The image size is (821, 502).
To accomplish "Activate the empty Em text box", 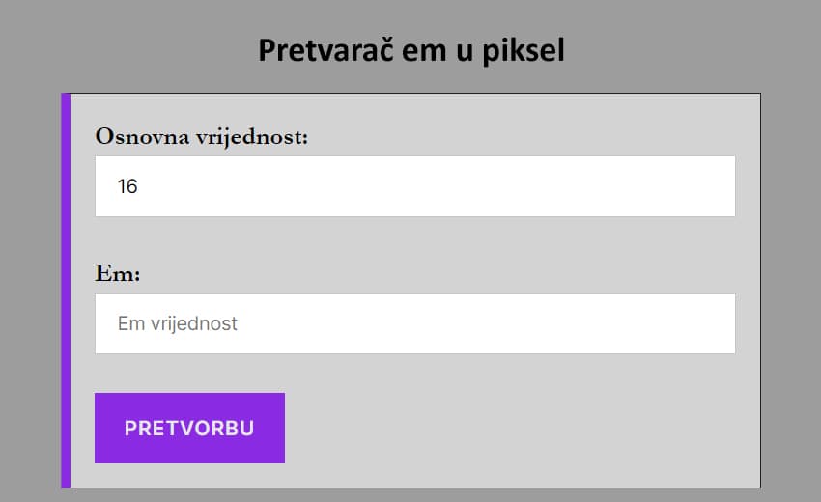I will point(483,323).
